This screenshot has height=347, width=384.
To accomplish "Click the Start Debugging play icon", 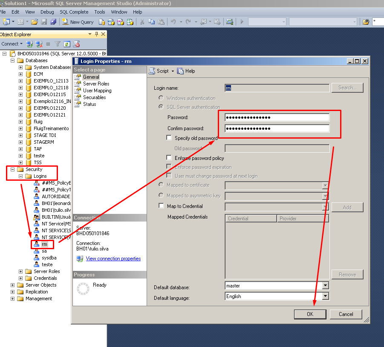I will (x=242, y=22).
